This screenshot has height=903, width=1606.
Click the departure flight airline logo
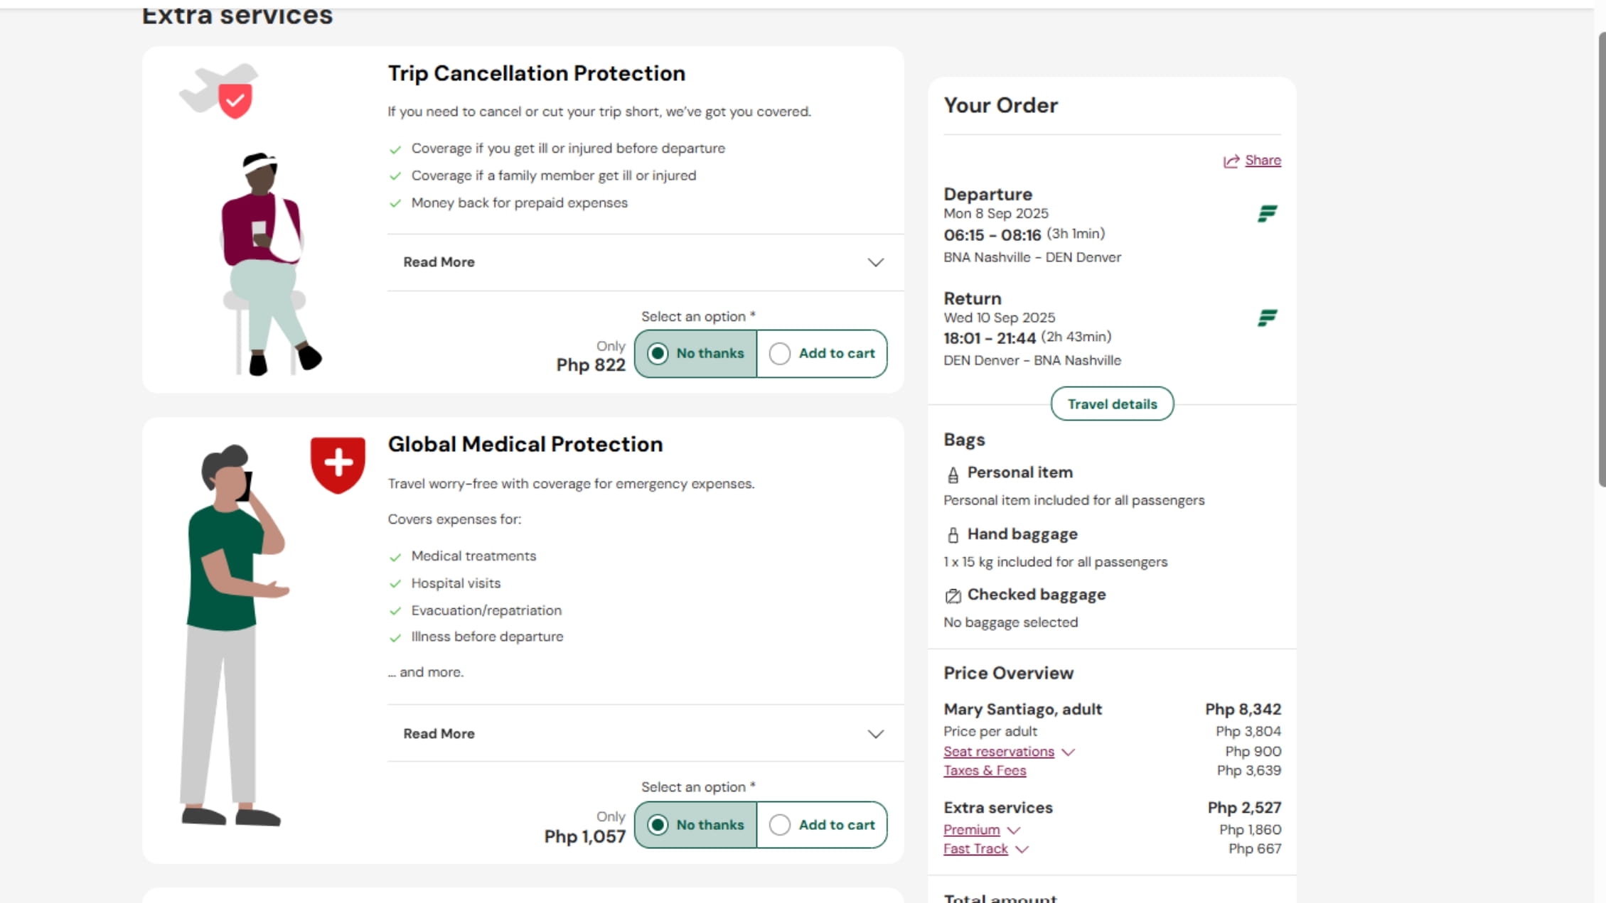coord(1267,213)
